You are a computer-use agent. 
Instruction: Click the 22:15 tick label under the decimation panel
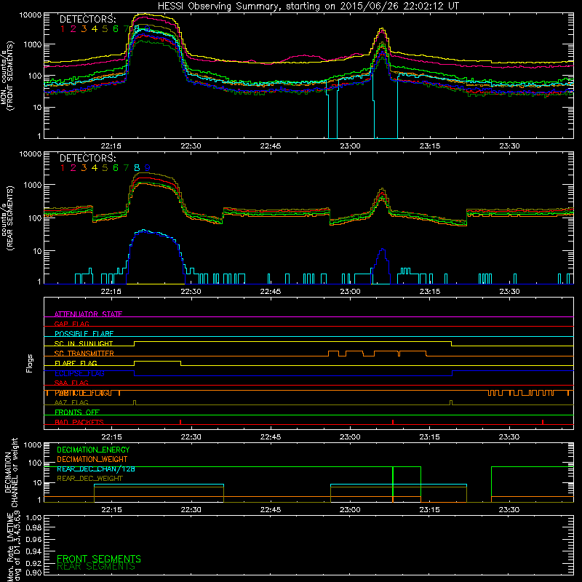pyautogui.click(x=111, y=510)
